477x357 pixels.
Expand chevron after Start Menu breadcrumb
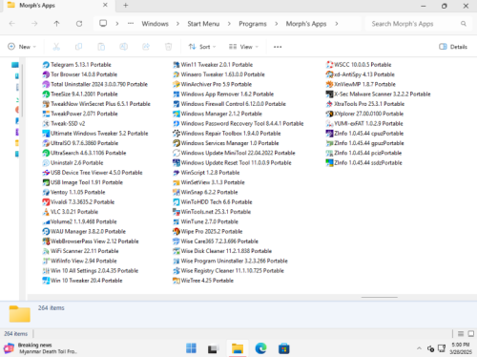click(229, 24)
